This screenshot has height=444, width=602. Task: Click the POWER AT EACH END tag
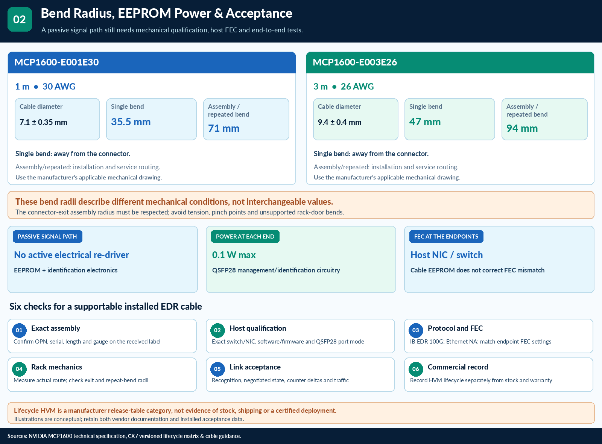coord(245,237)
